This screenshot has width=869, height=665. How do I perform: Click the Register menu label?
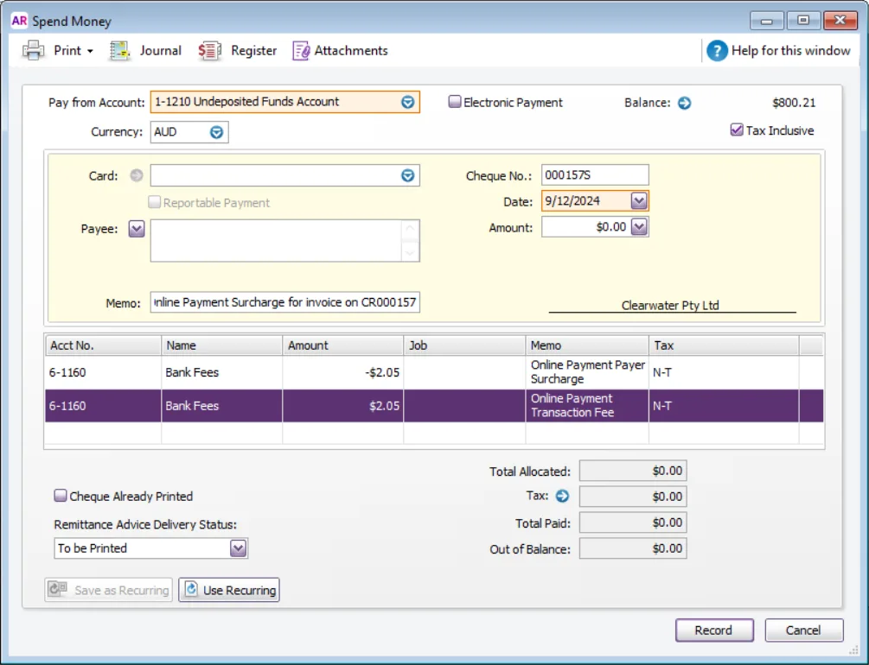[x=254, y=50]
